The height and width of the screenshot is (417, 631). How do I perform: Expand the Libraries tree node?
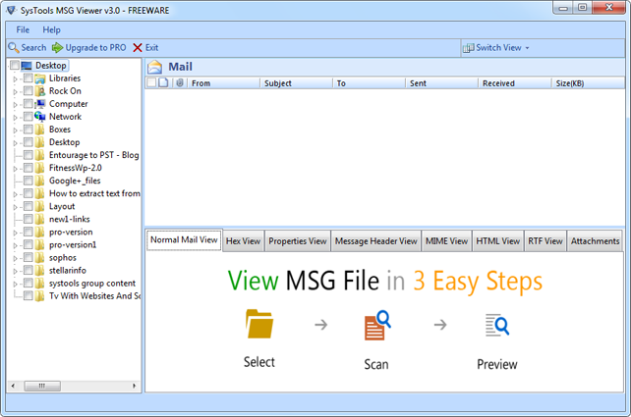(x=16, y=79)
